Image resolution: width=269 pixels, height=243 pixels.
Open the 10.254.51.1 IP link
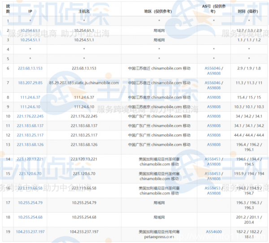[30, 39]
